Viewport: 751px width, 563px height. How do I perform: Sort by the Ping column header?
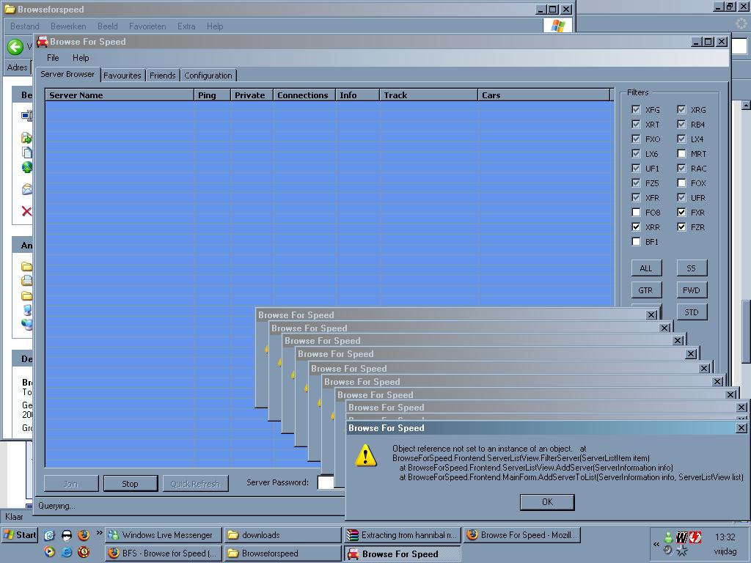click(x=212, y=95)
